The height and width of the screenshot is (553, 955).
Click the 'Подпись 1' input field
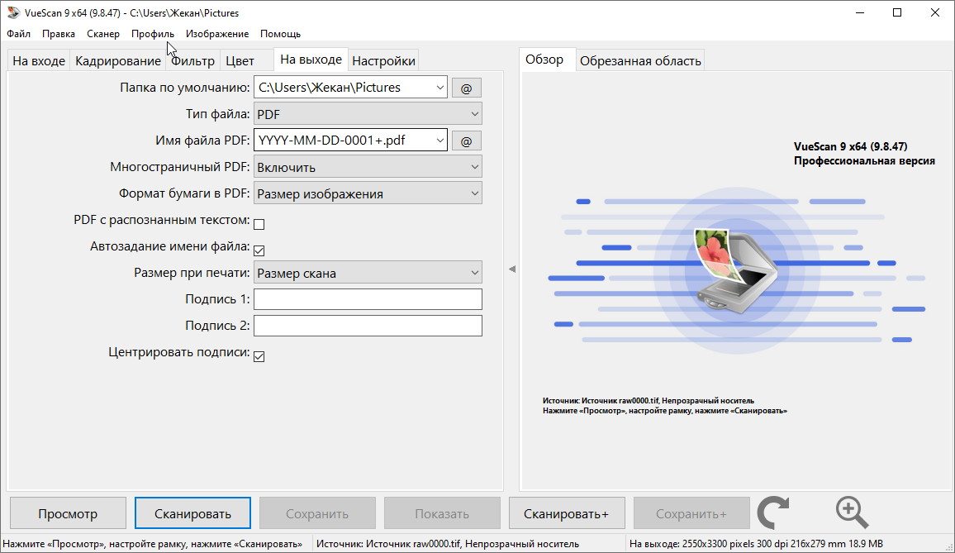tap(368, 299)
